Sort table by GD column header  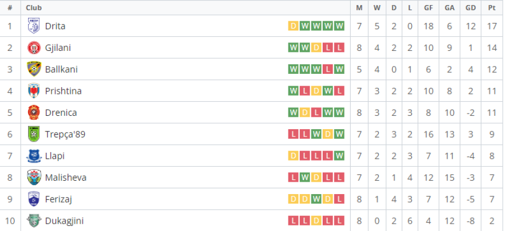click(x=471, y=8)
